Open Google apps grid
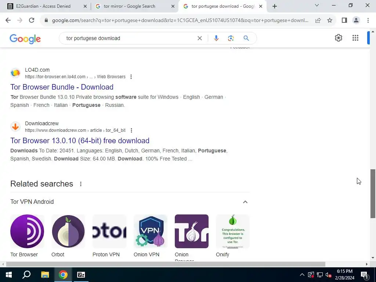Screen dimensions: 376x282 tap(355, 38)
